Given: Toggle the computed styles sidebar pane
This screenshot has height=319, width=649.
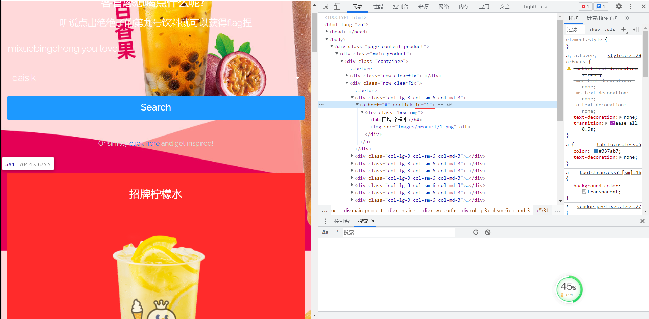Looking at the screenshot, I should (635, 29).
